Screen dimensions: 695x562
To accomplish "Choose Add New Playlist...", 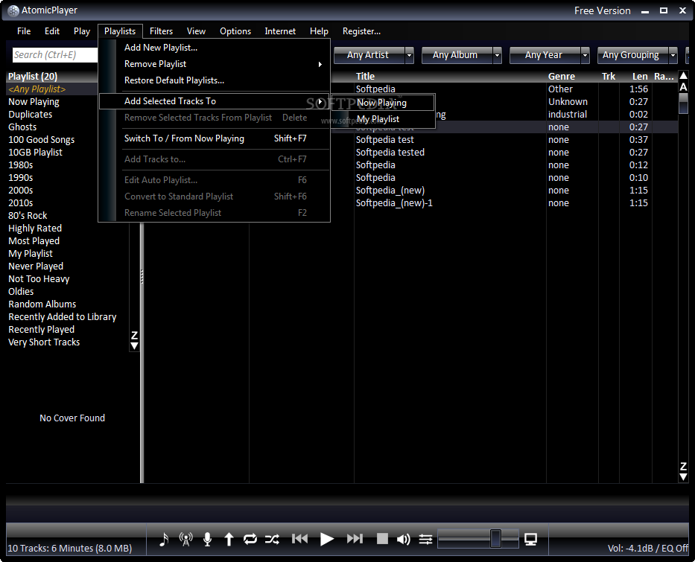I will [x=214, y=48].
